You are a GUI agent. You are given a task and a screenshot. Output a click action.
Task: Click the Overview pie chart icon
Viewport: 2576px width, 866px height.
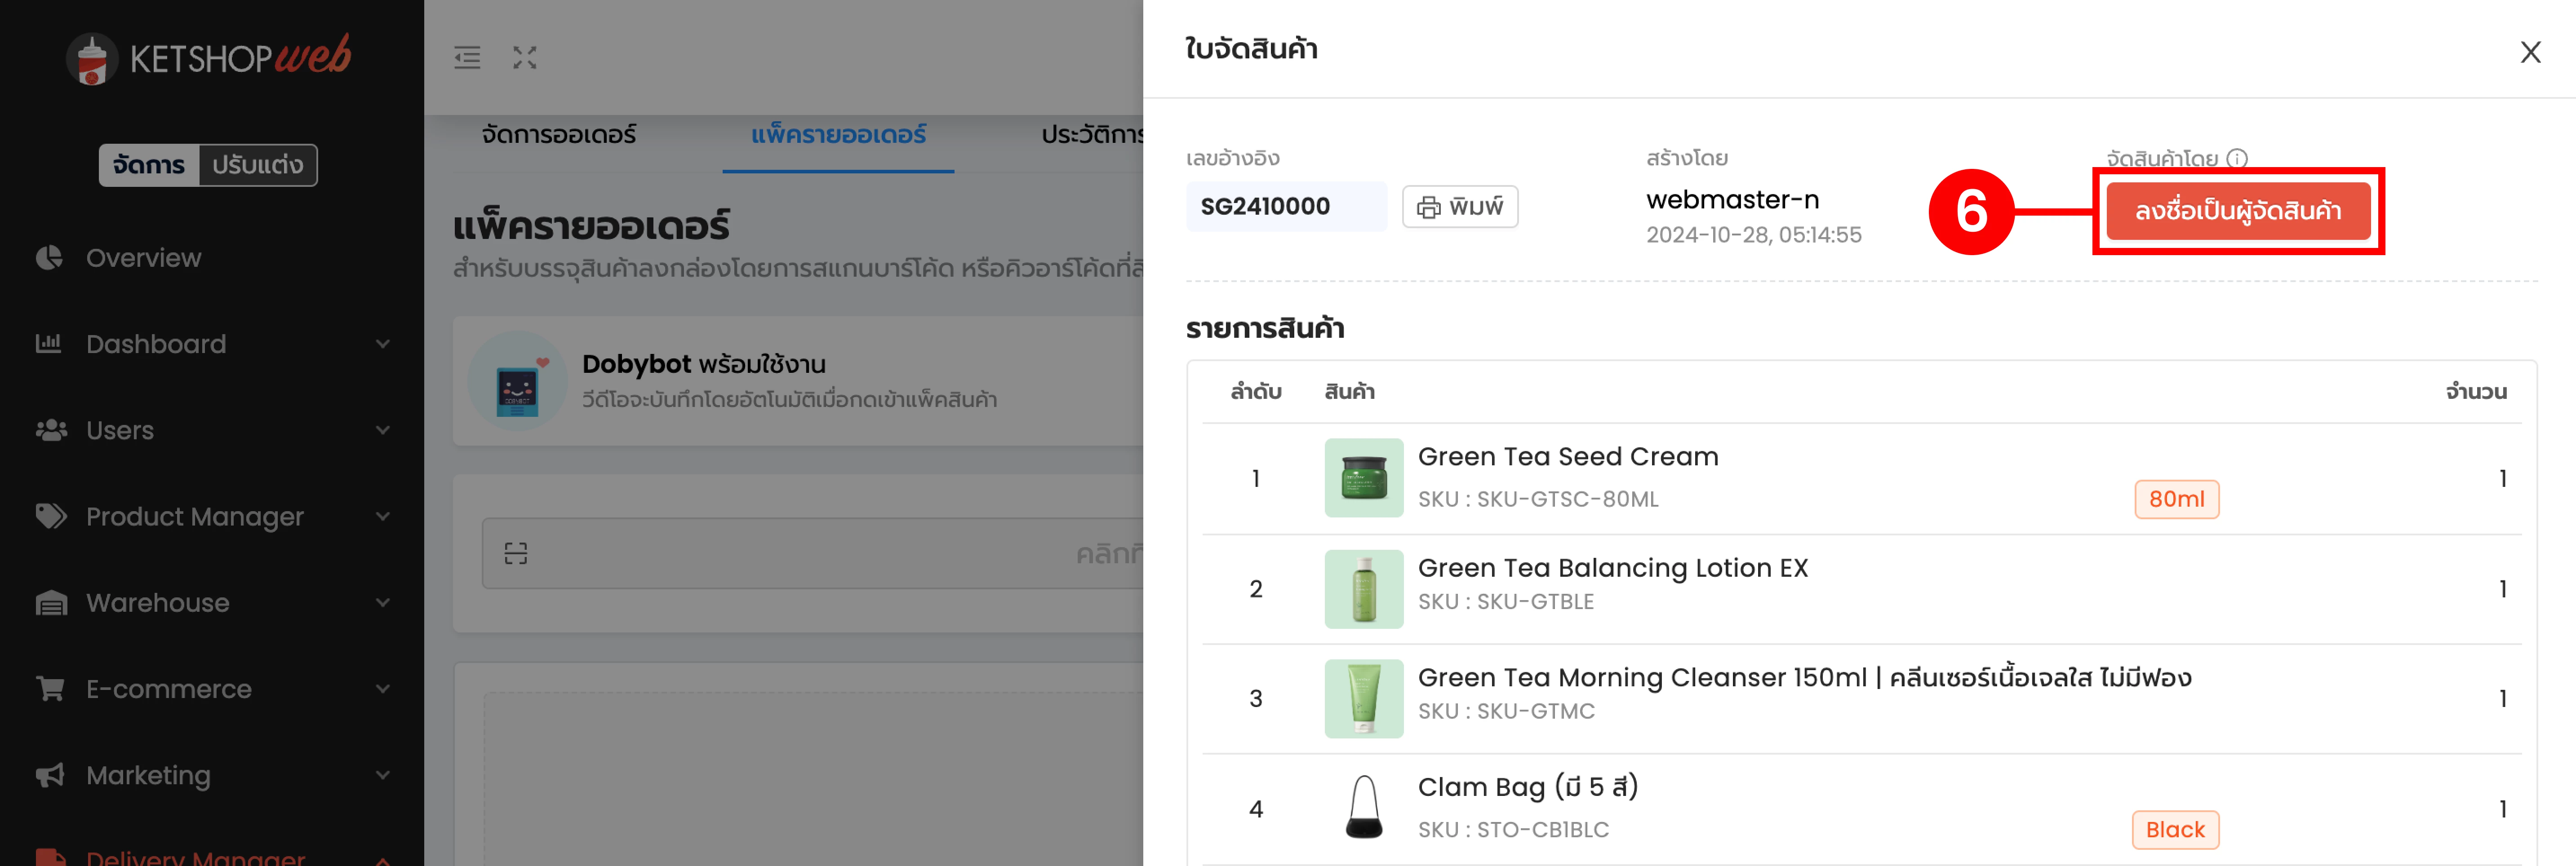pyautogui.click(x=49, y=258)
